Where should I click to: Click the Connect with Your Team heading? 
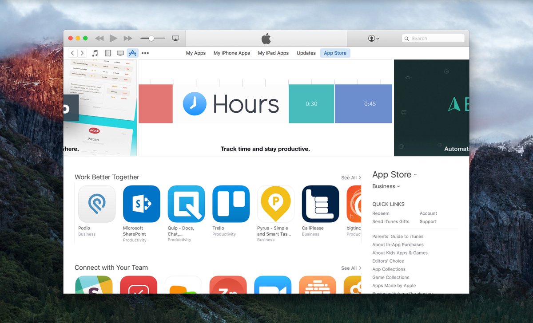click(111, 268)
